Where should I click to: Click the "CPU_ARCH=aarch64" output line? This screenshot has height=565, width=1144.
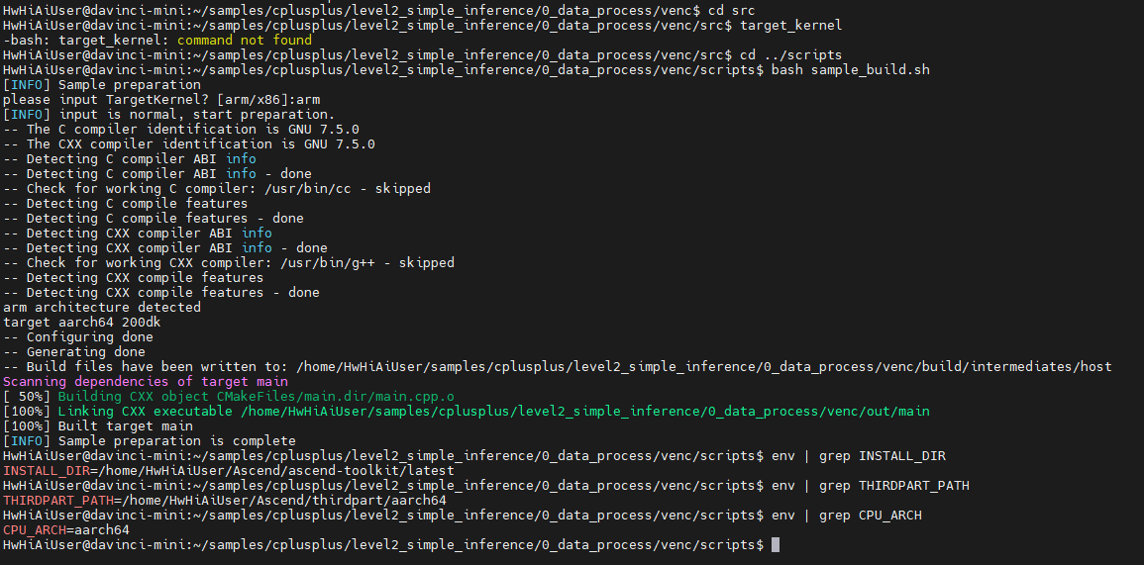(x=66, y=530)
